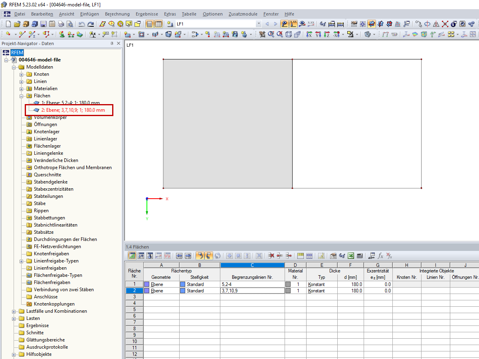Close the Project Navigator panel
The height and width of the screenshot is (359, 479).
[119, 43]
